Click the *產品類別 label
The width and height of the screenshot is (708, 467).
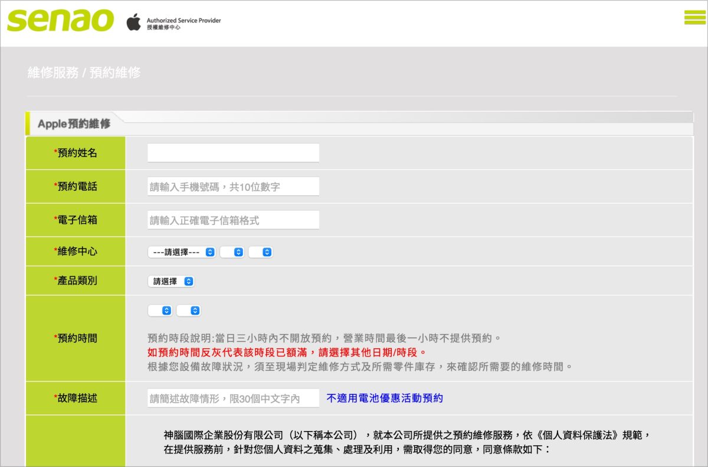pyautogui.click(x=76, y=281)
